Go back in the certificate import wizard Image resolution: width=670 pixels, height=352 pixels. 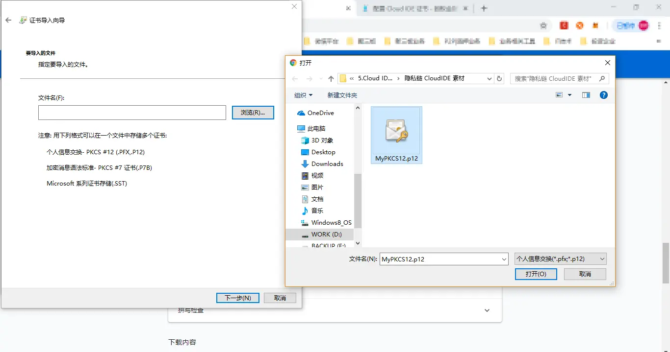click(x=8, y=20)
